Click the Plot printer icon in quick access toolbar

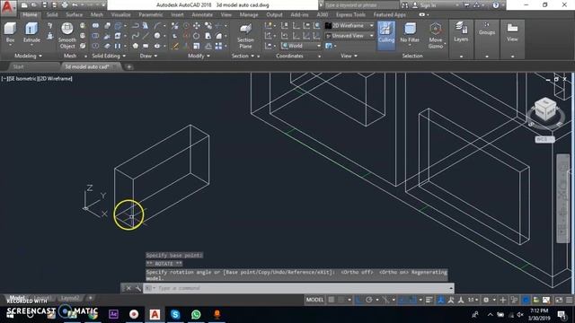[65, 5]
